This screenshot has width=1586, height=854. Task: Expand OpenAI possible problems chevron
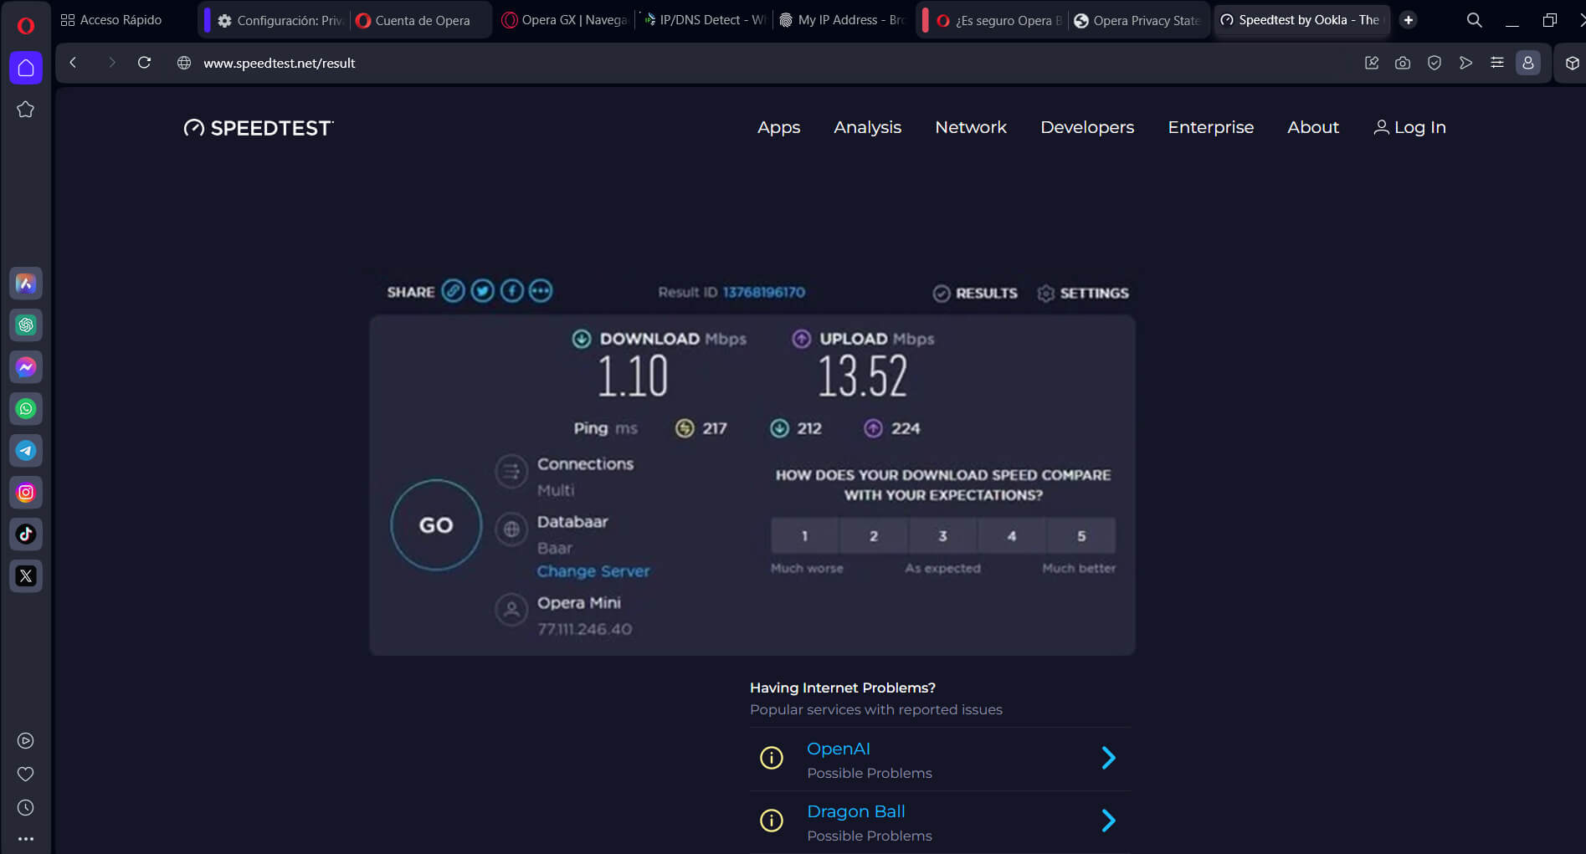pyautogui.click(x=1108, y=758)
